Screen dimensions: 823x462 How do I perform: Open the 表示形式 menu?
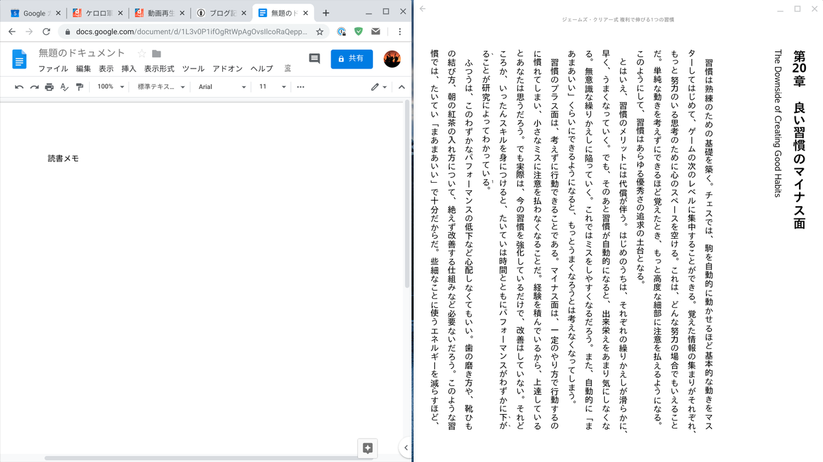pos(159,68)
